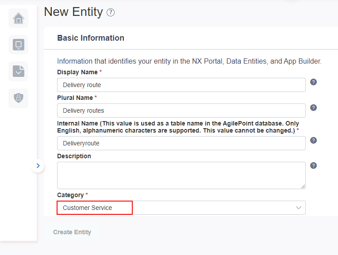Viewport: 338px width, 255px height.
Task: Expand the sidebar with blue chevron arrow
Action: tap(38, 166)
